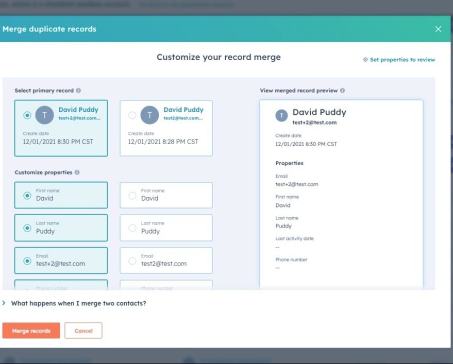Click info icon next to Select primary record
The width and height of the screenshot is (453, 364).
pos(78,91)
